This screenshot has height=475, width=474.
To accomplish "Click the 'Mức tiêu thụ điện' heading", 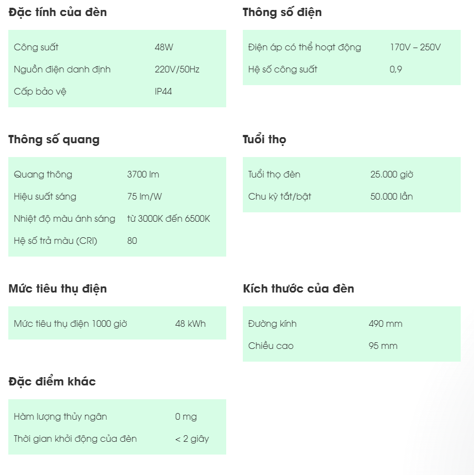I will coord(58,289).
